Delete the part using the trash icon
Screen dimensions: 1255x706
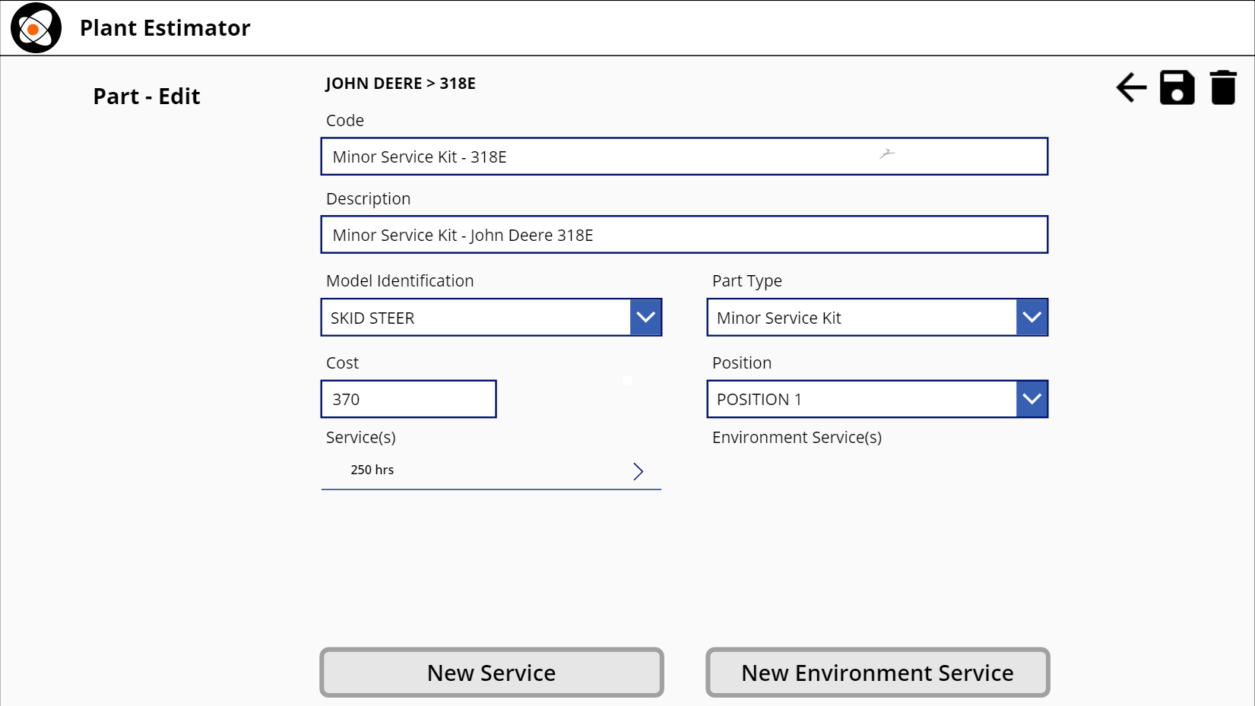[1223, 87]
